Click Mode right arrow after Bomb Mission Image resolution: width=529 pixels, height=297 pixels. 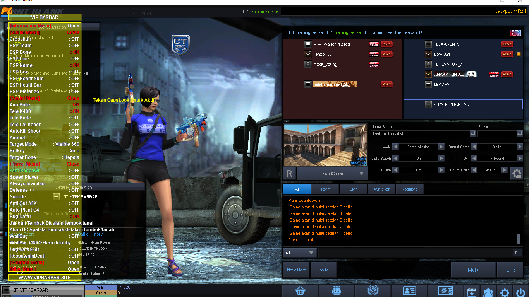coord(441,147)
